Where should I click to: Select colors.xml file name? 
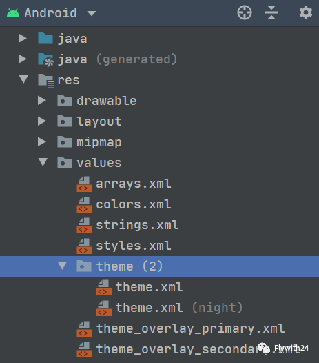click(134, 204)
